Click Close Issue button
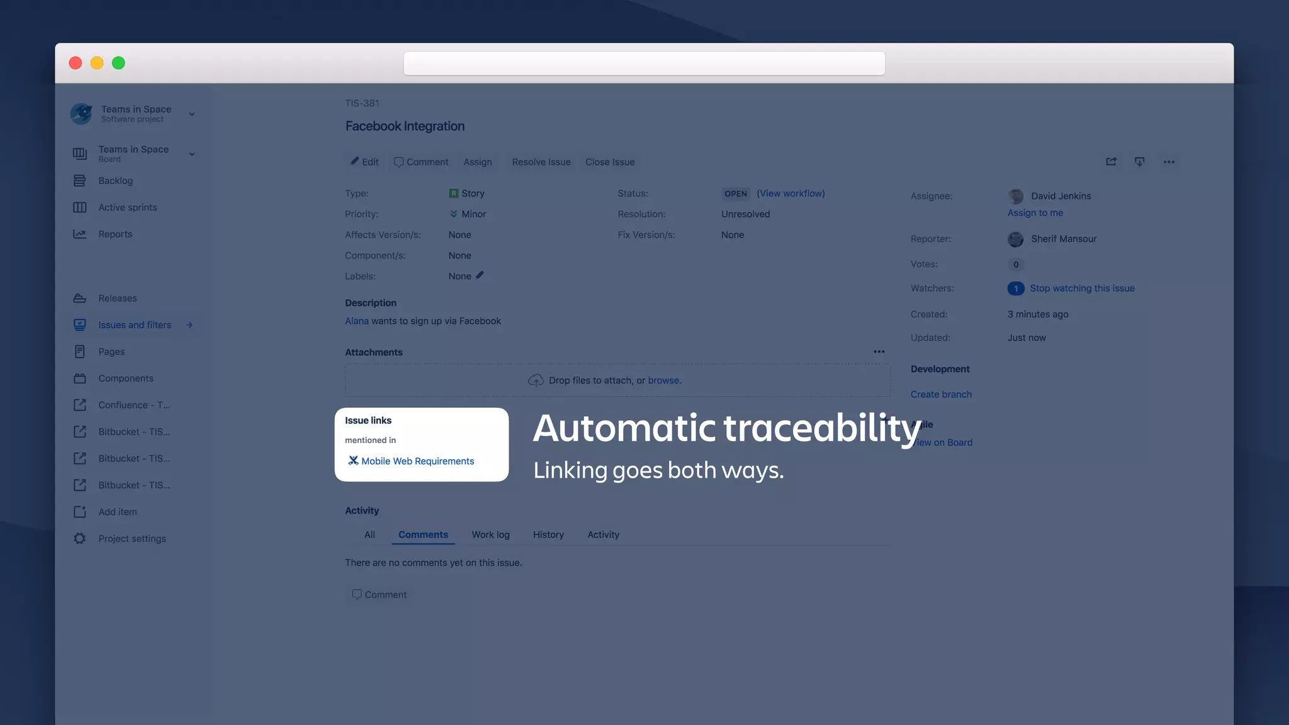This screenshot has height=725, width=1289. (610, 162)
